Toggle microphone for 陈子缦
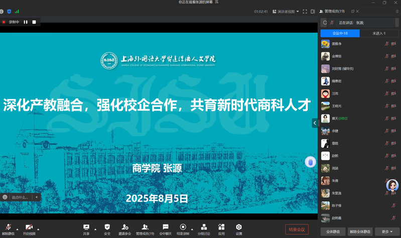The width and height of the screenshot is (401, 238). click(x=393, y=205)
